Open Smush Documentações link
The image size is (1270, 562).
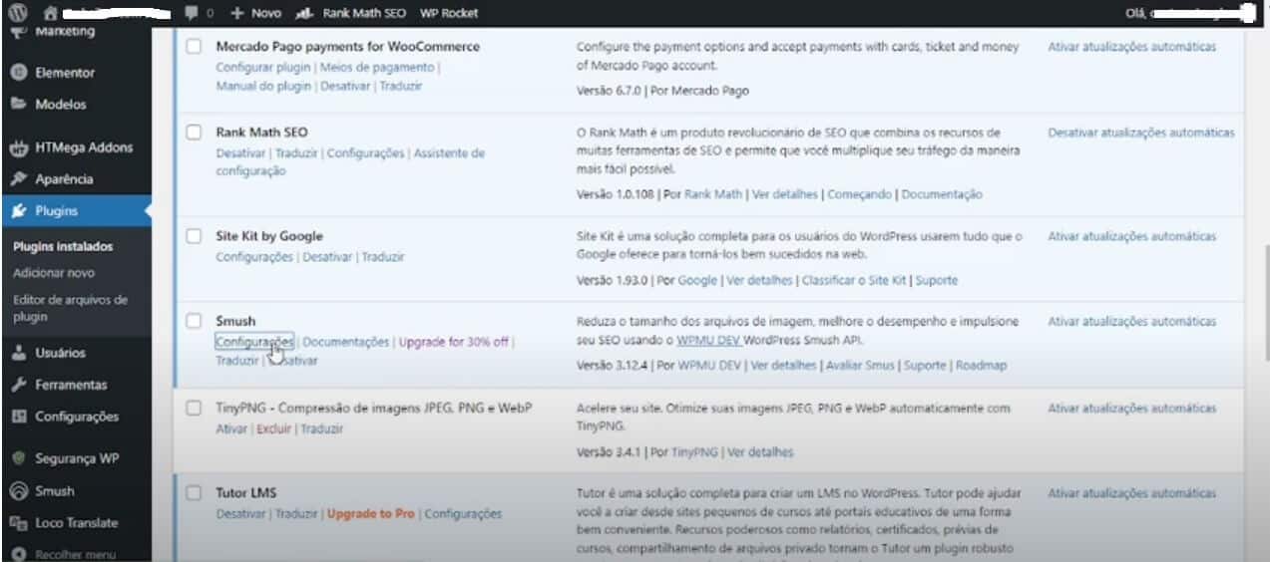click(346, 342)
